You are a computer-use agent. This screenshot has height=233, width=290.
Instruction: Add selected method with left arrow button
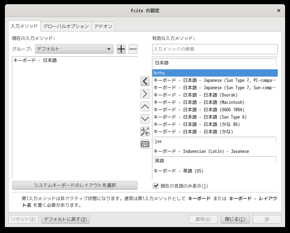click(145, 81)
